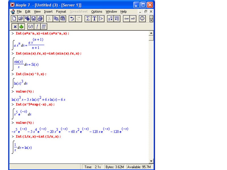The height and width of the screenshot is (170, 227).
Task: Click the Open URL icon
Action: [x=27, y=19]
